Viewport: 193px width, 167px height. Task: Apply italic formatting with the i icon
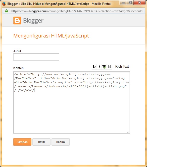coord(99,67)
